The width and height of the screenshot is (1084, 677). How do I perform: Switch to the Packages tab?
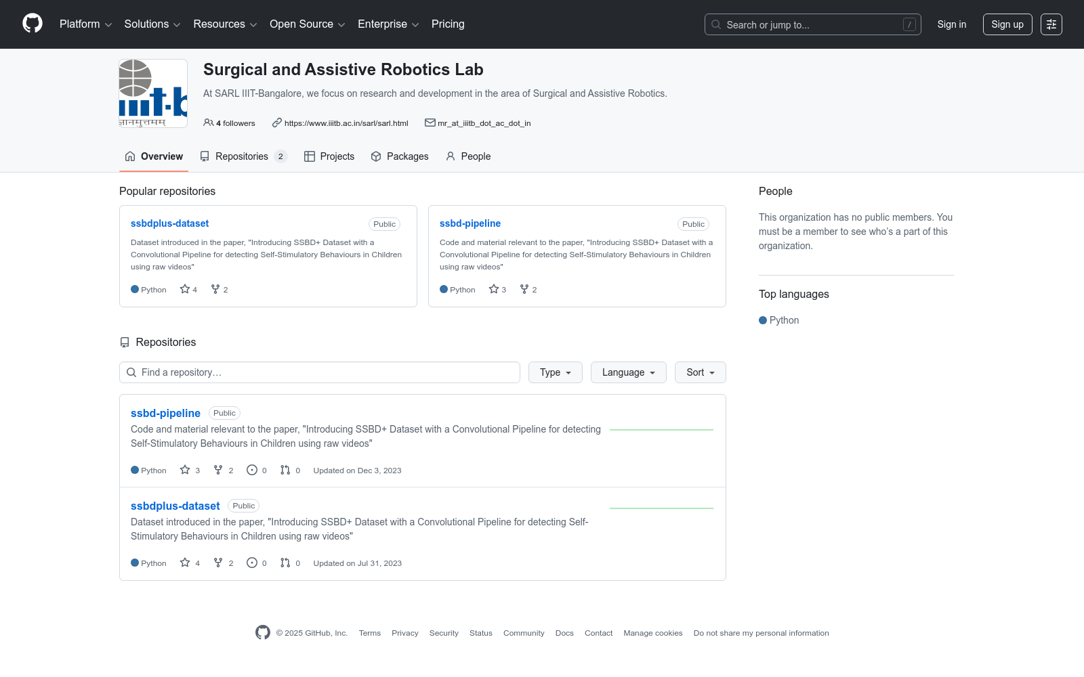click(x=400, y=156)
